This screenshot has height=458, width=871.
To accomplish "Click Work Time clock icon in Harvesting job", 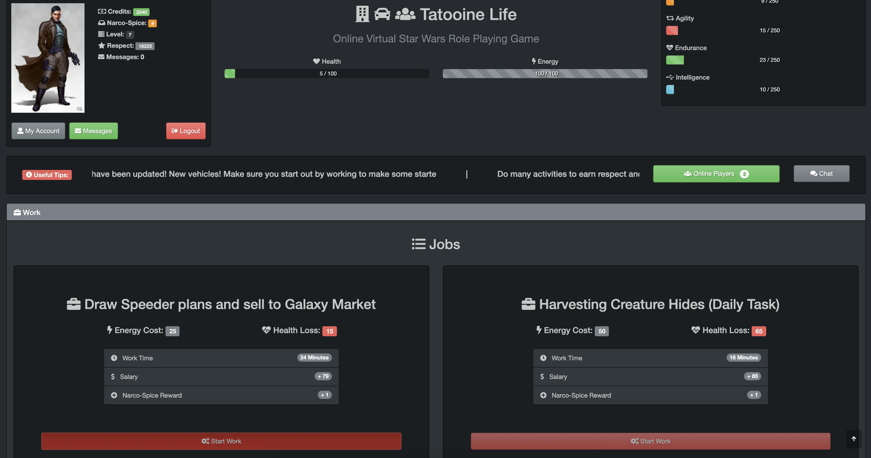I will point(543,358).
